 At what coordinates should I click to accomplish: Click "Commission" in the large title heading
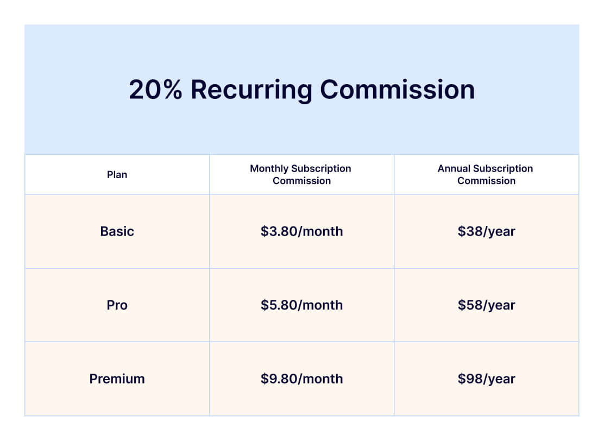tap(398, 90)
